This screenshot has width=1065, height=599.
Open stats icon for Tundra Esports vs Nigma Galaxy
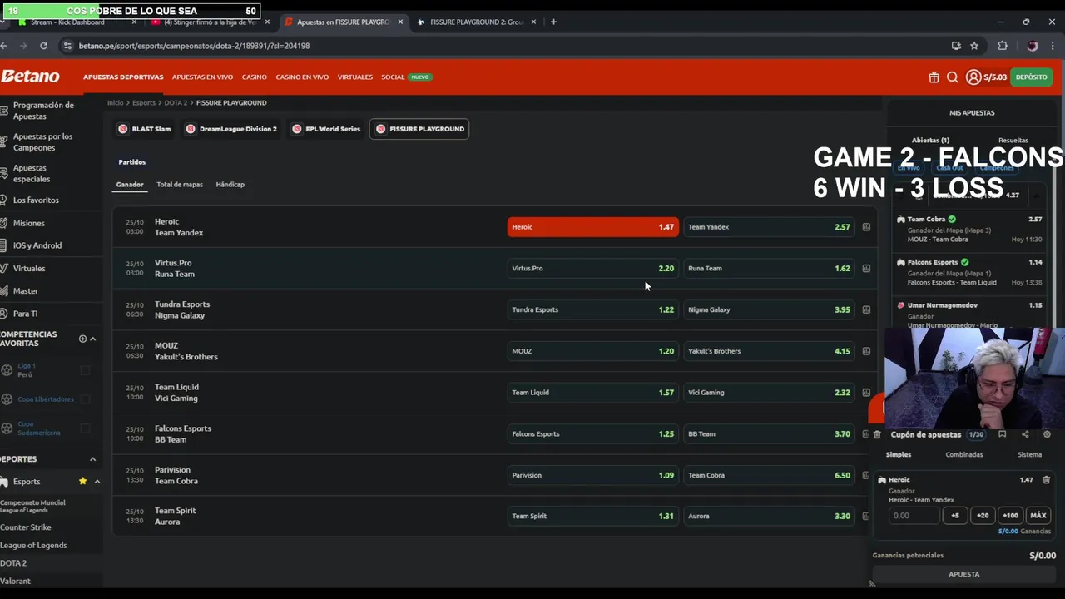866,309
